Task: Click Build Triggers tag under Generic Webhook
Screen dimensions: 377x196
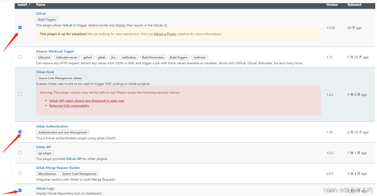Action: [179, 57]
